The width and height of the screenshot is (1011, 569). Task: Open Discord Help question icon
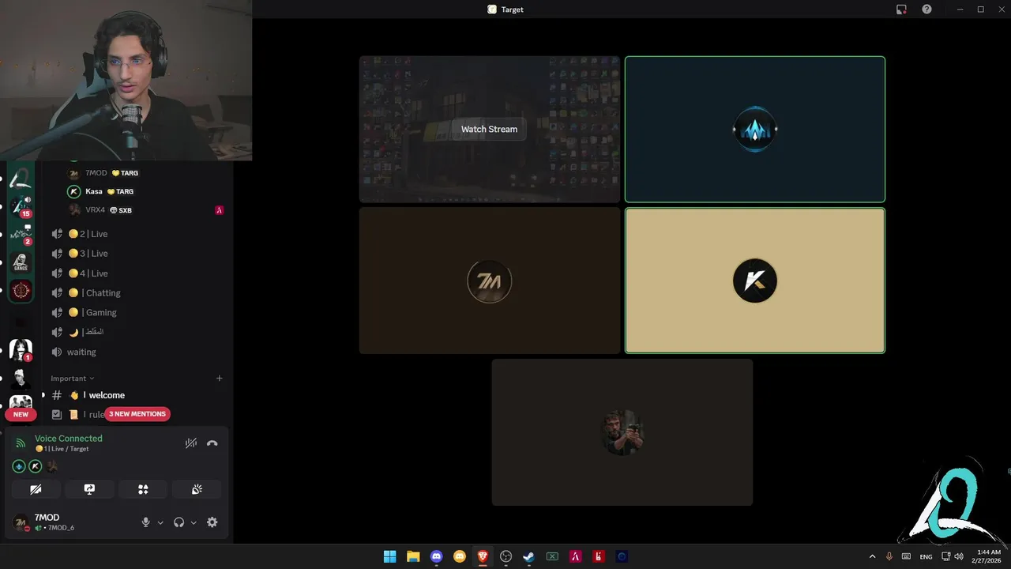[x=926, y=9]
